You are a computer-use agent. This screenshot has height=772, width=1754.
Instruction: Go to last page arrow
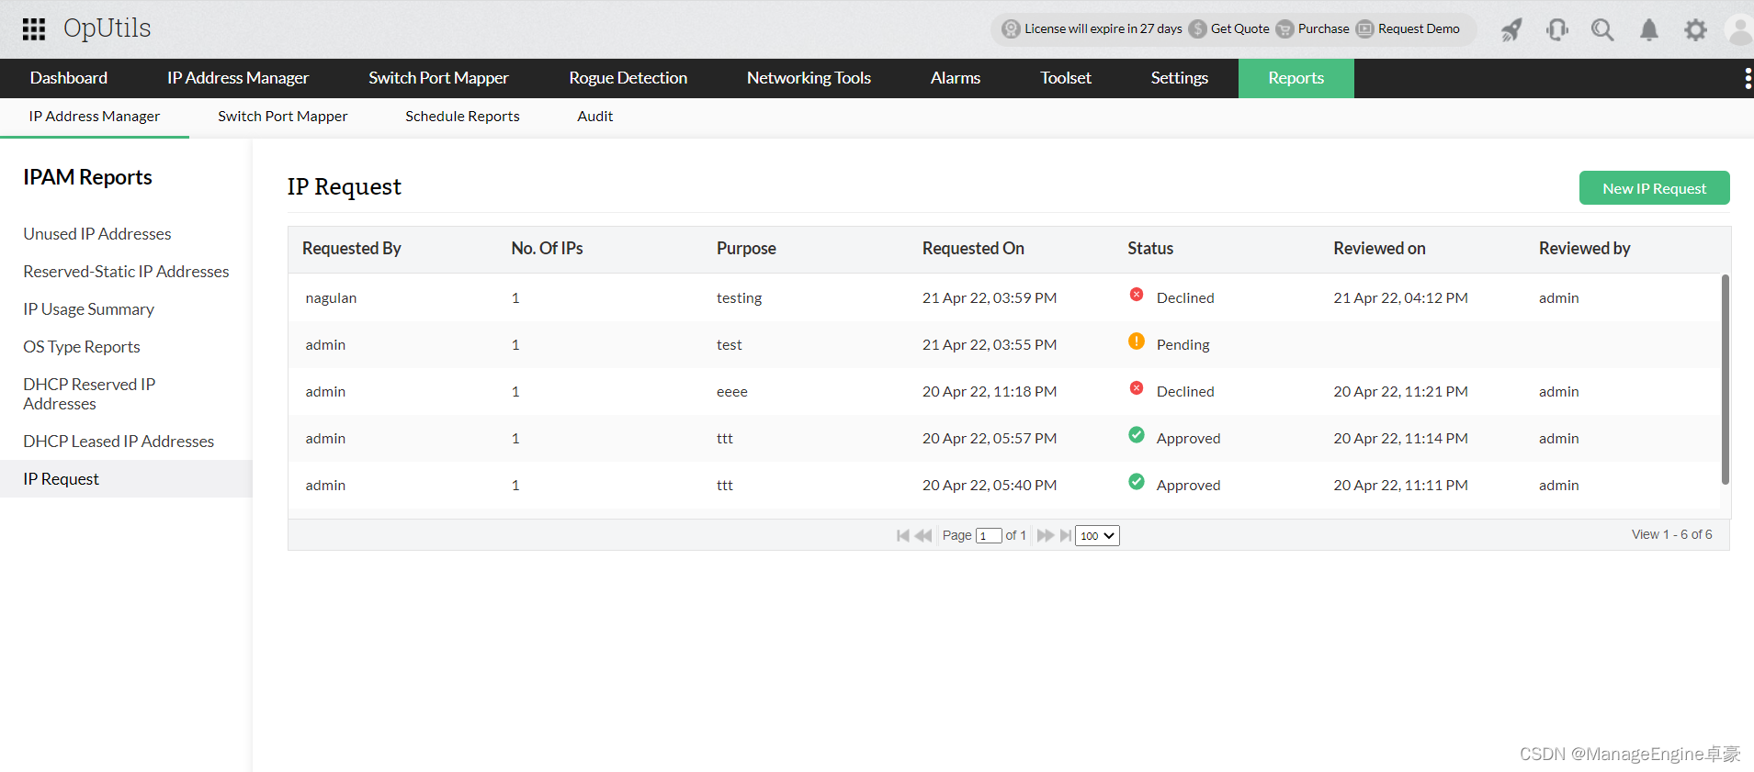pos(1066,535)
